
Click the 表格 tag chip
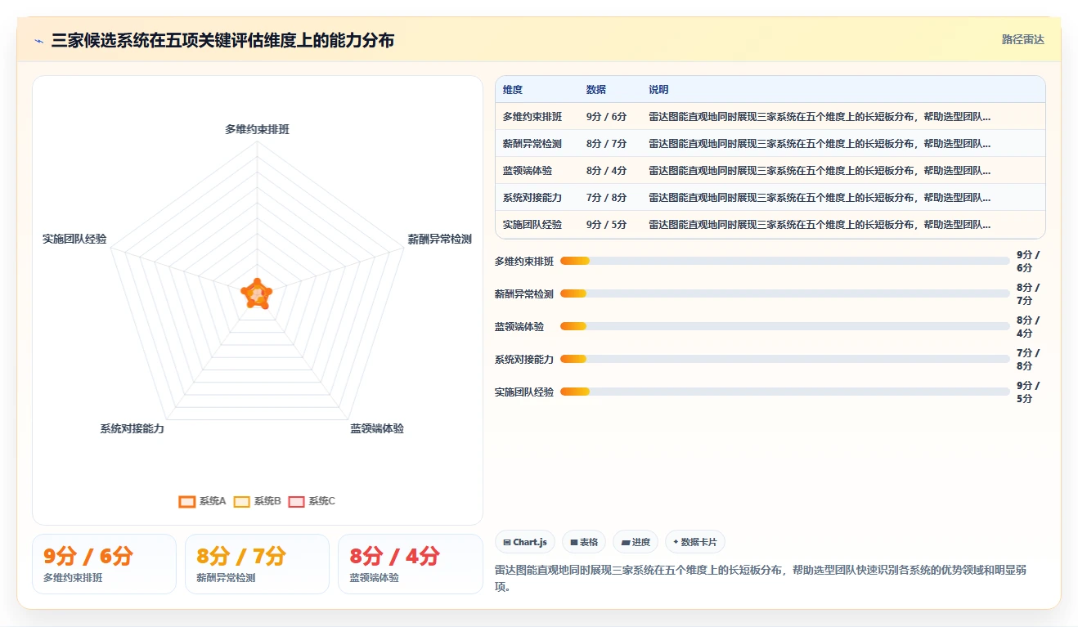(584, 542)
